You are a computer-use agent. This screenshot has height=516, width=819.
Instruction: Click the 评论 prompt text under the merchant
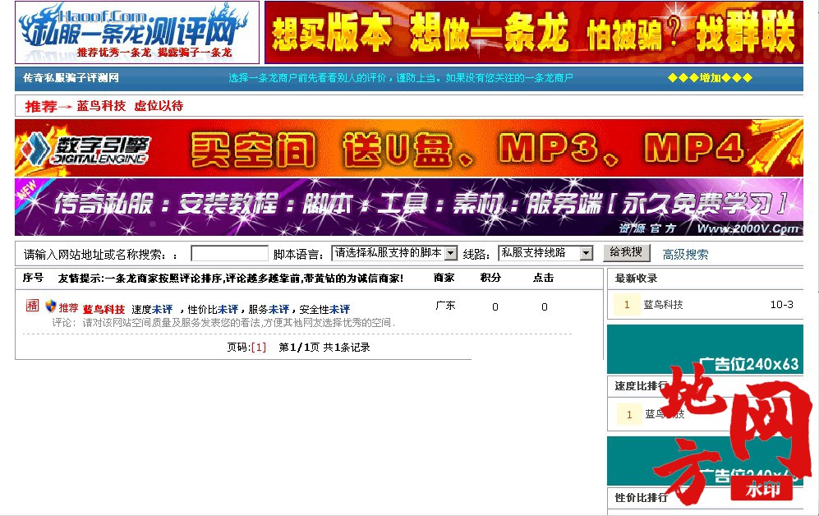(x=223, y=323)
